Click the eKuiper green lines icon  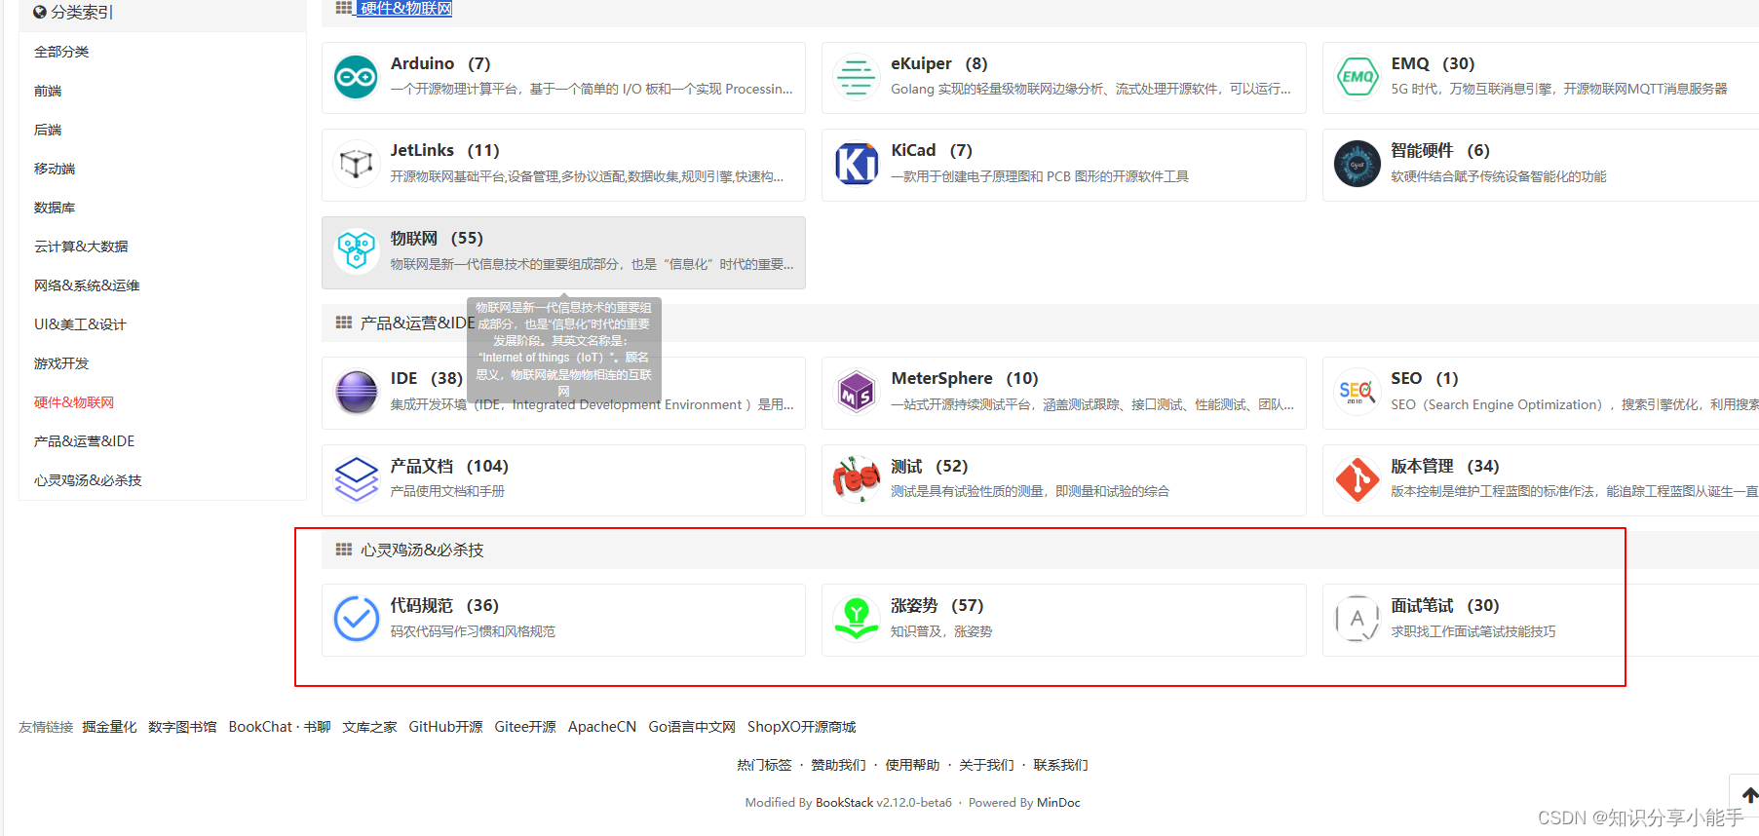click(857, 77)
